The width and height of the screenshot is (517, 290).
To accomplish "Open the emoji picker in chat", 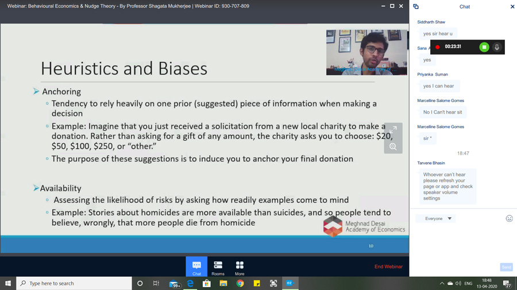I will tap(509, 218).
